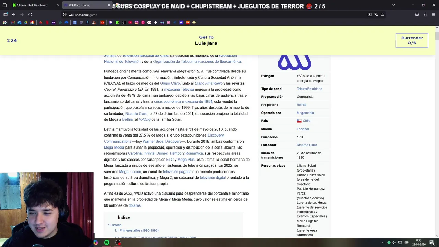
Task: Click the Google bookmark icon
Action: pyautogui.click(x=4, y=22)
